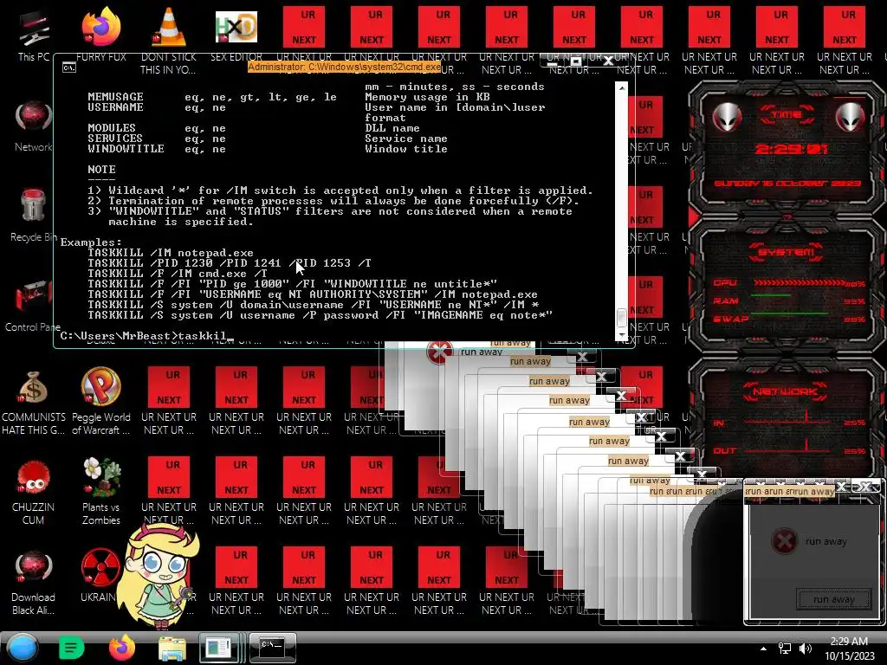Screen dimensions: 887x665
Task: Click red error icon in front run away dialog
Action: [785, 541]
